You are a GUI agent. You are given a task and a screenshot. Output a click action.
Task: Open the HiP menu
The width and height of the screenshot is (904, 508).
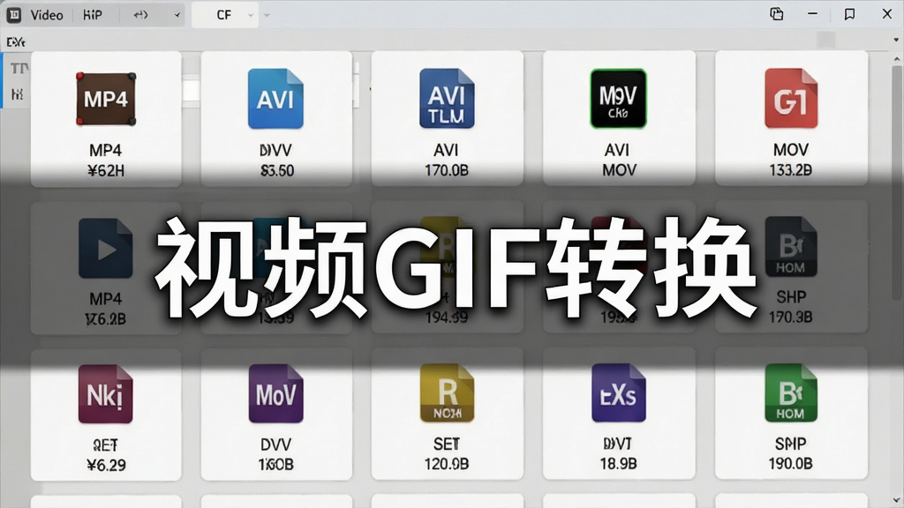[x=92, y=15]
